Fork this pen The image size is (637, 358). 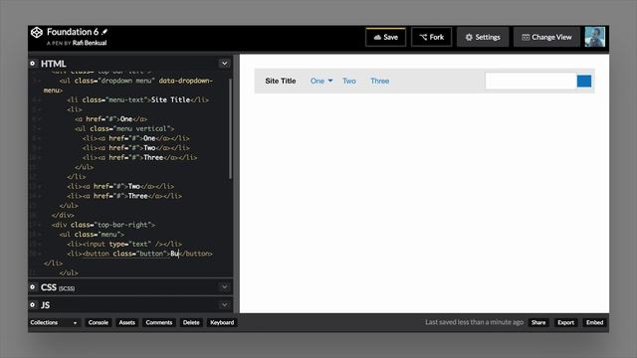[x=431, y=38]
